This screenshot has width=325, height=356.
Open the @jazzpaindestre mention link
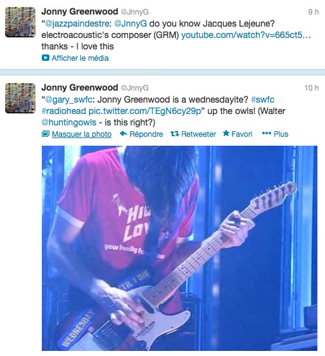(x=77, y=23)
